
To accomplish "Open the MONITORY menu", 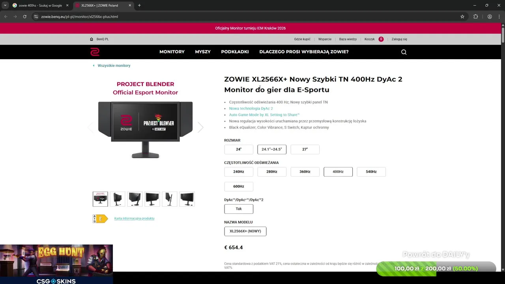I will tap(172, 52).
